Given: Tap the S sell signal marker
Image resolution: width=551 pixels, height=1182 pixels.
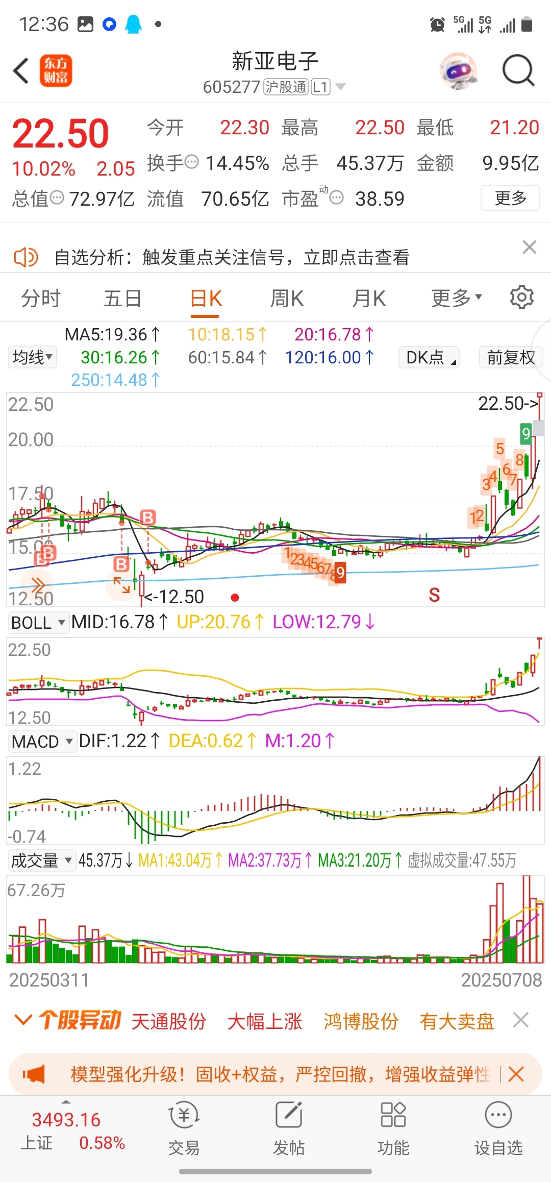Looking at the screenshot, I should point(434,595).
